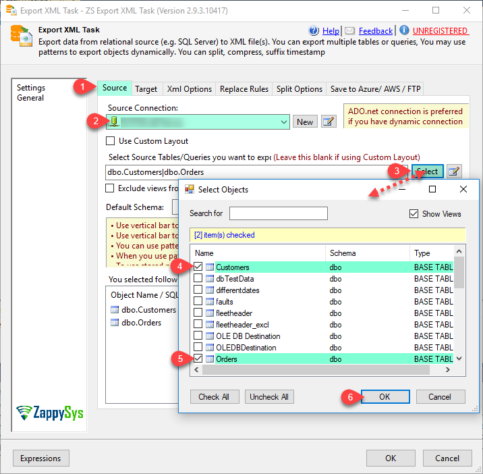Click the Select Objects dialog title icon
483x474 pixels.
click(x=190, y=189)
